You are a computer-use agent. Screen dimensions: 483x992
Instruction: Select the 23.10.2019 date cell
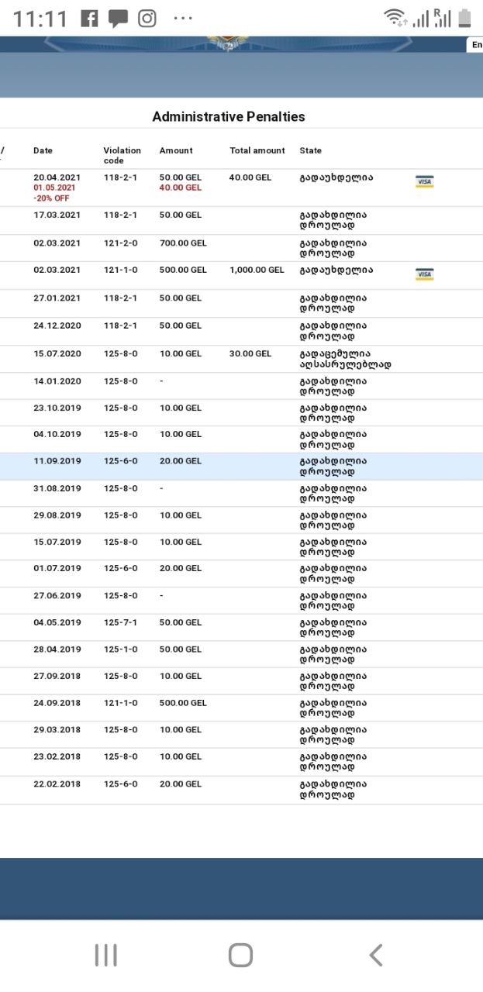tap(57, 408)
